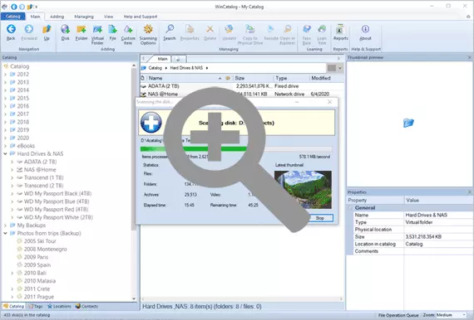
Task: Click Copy to Physical Drive icon
Action: pyautogui.click(x=250, y=29)
